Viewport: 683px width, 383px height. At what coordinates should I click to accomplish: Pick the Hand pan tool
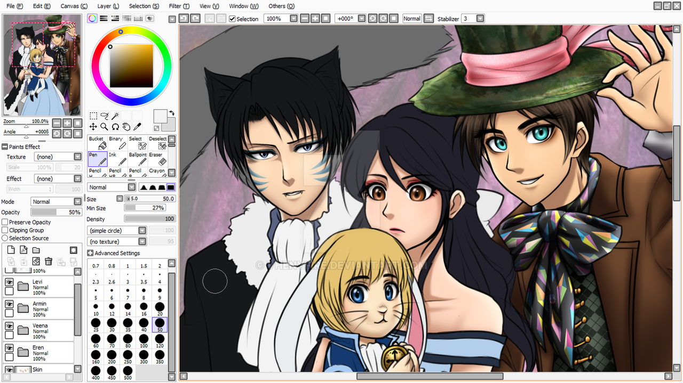pyautogui.click(x=126, y=127)
